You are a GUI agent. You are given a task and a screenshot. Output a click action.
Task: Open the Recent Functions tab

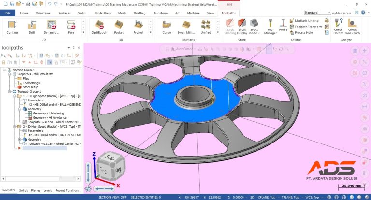tap(67, 190)
